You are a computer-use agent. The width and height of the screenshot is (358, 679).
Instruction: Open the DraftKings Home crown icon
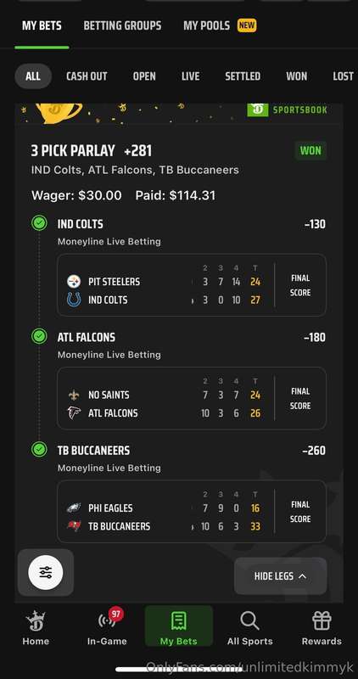click(x=36, y=620)
